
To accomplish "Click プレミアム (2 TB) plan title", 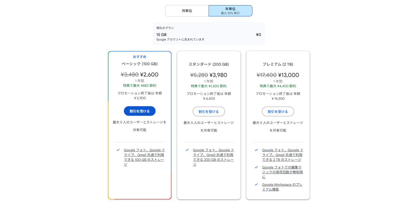I will (x=278, y=64).
